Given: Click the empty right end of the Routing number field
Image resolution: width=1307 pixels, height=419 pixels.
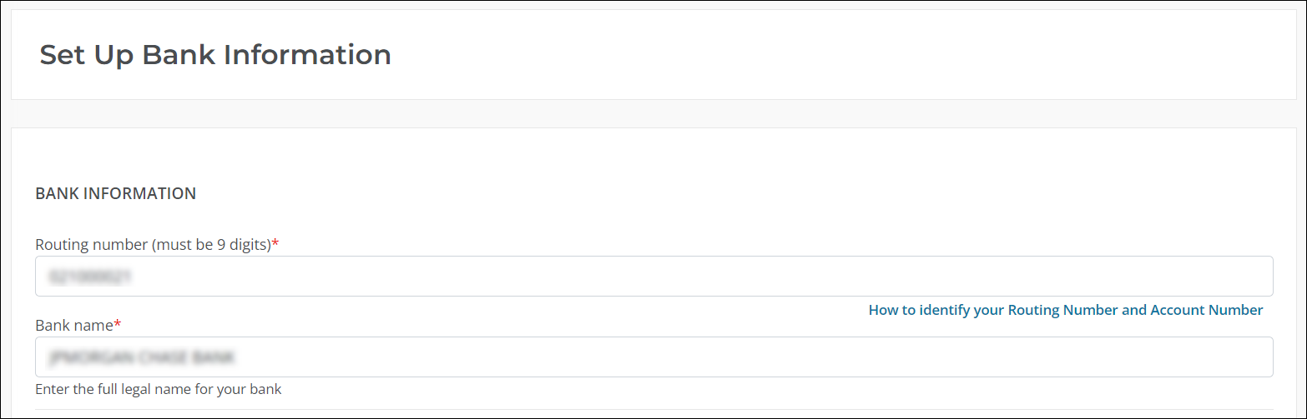Looking at the screenshot, I should (1210, 276).
